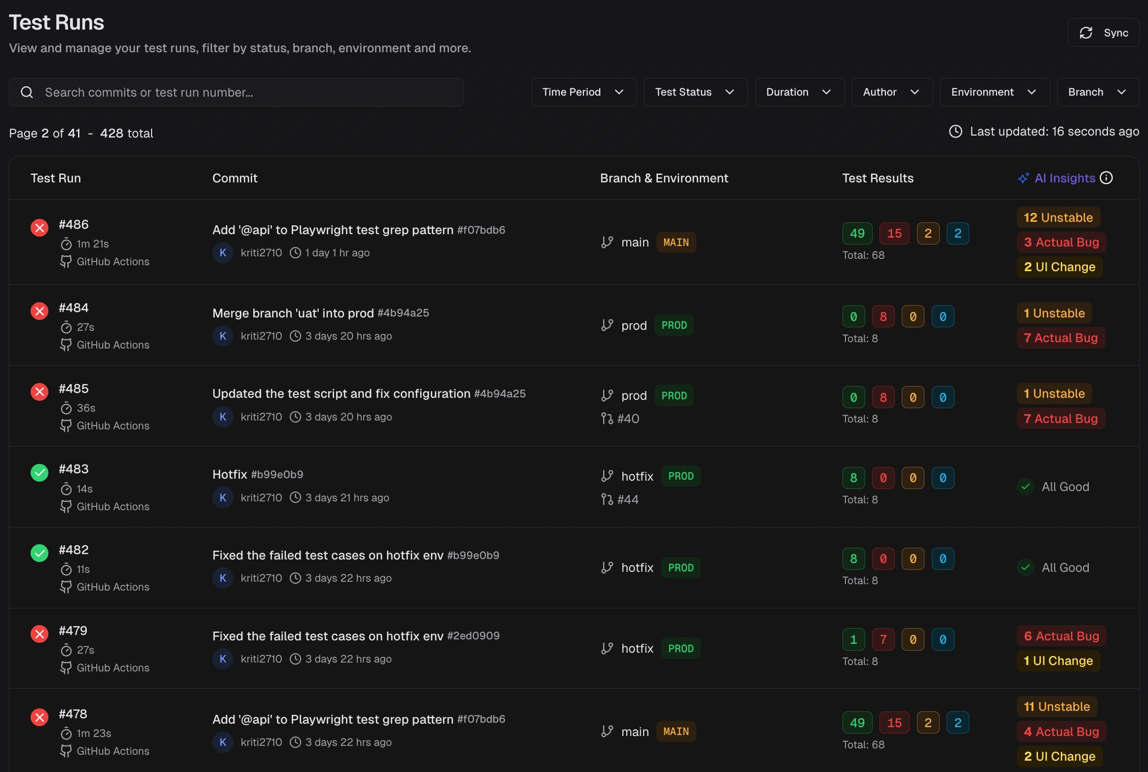Click the duration timer icon for run #485
The height and width of the screenshot is (772, 1148).
point(66,408)
